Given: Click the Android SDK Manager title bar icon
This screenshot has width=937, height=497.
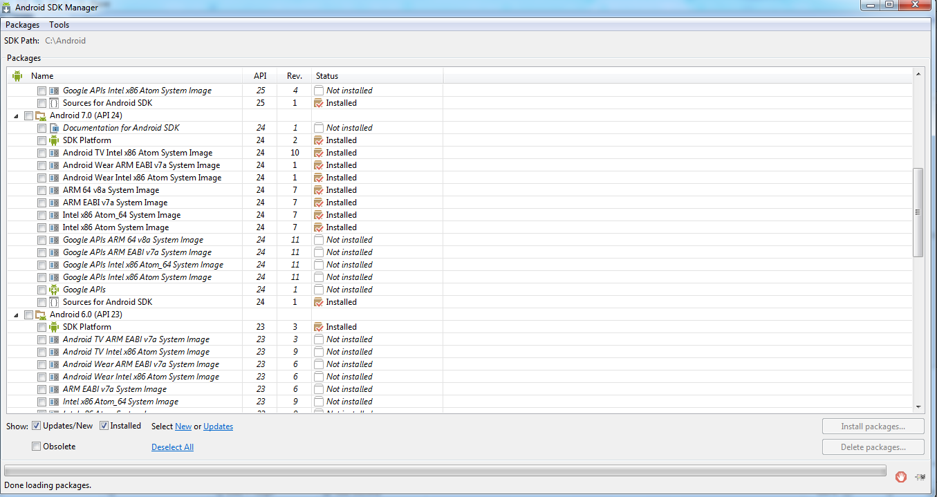Looking at the screenshot, I should [6, 7].
